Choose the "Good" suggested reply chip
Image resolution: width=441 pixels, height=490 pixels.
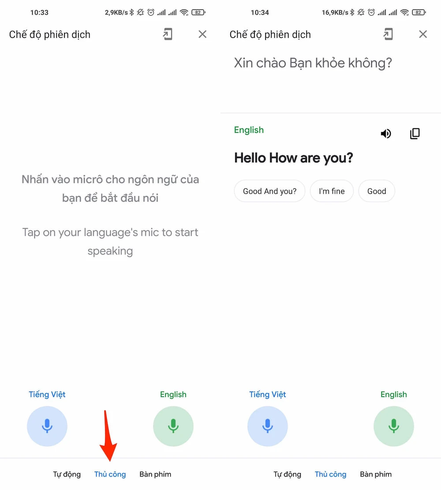tap(377, 191)
